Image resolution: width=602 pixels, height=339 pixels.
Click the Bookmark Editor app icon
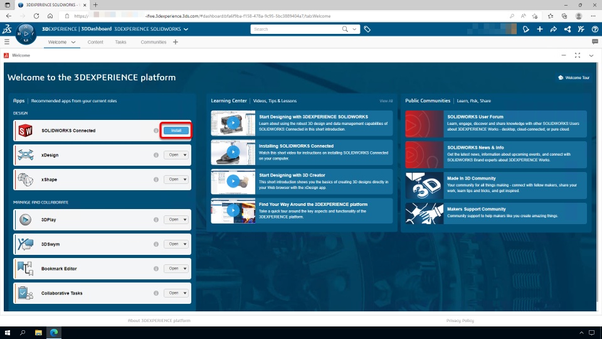(25, 269)
